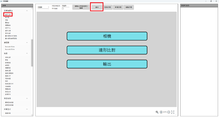Collapse the 計數型式 section
The height and width of the screenshot is (117, 219).
coord(27,109)
